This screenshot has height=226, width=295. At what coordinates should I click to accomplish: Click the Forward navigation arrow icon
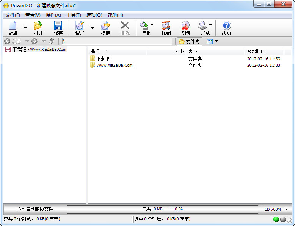click(35, 41)
